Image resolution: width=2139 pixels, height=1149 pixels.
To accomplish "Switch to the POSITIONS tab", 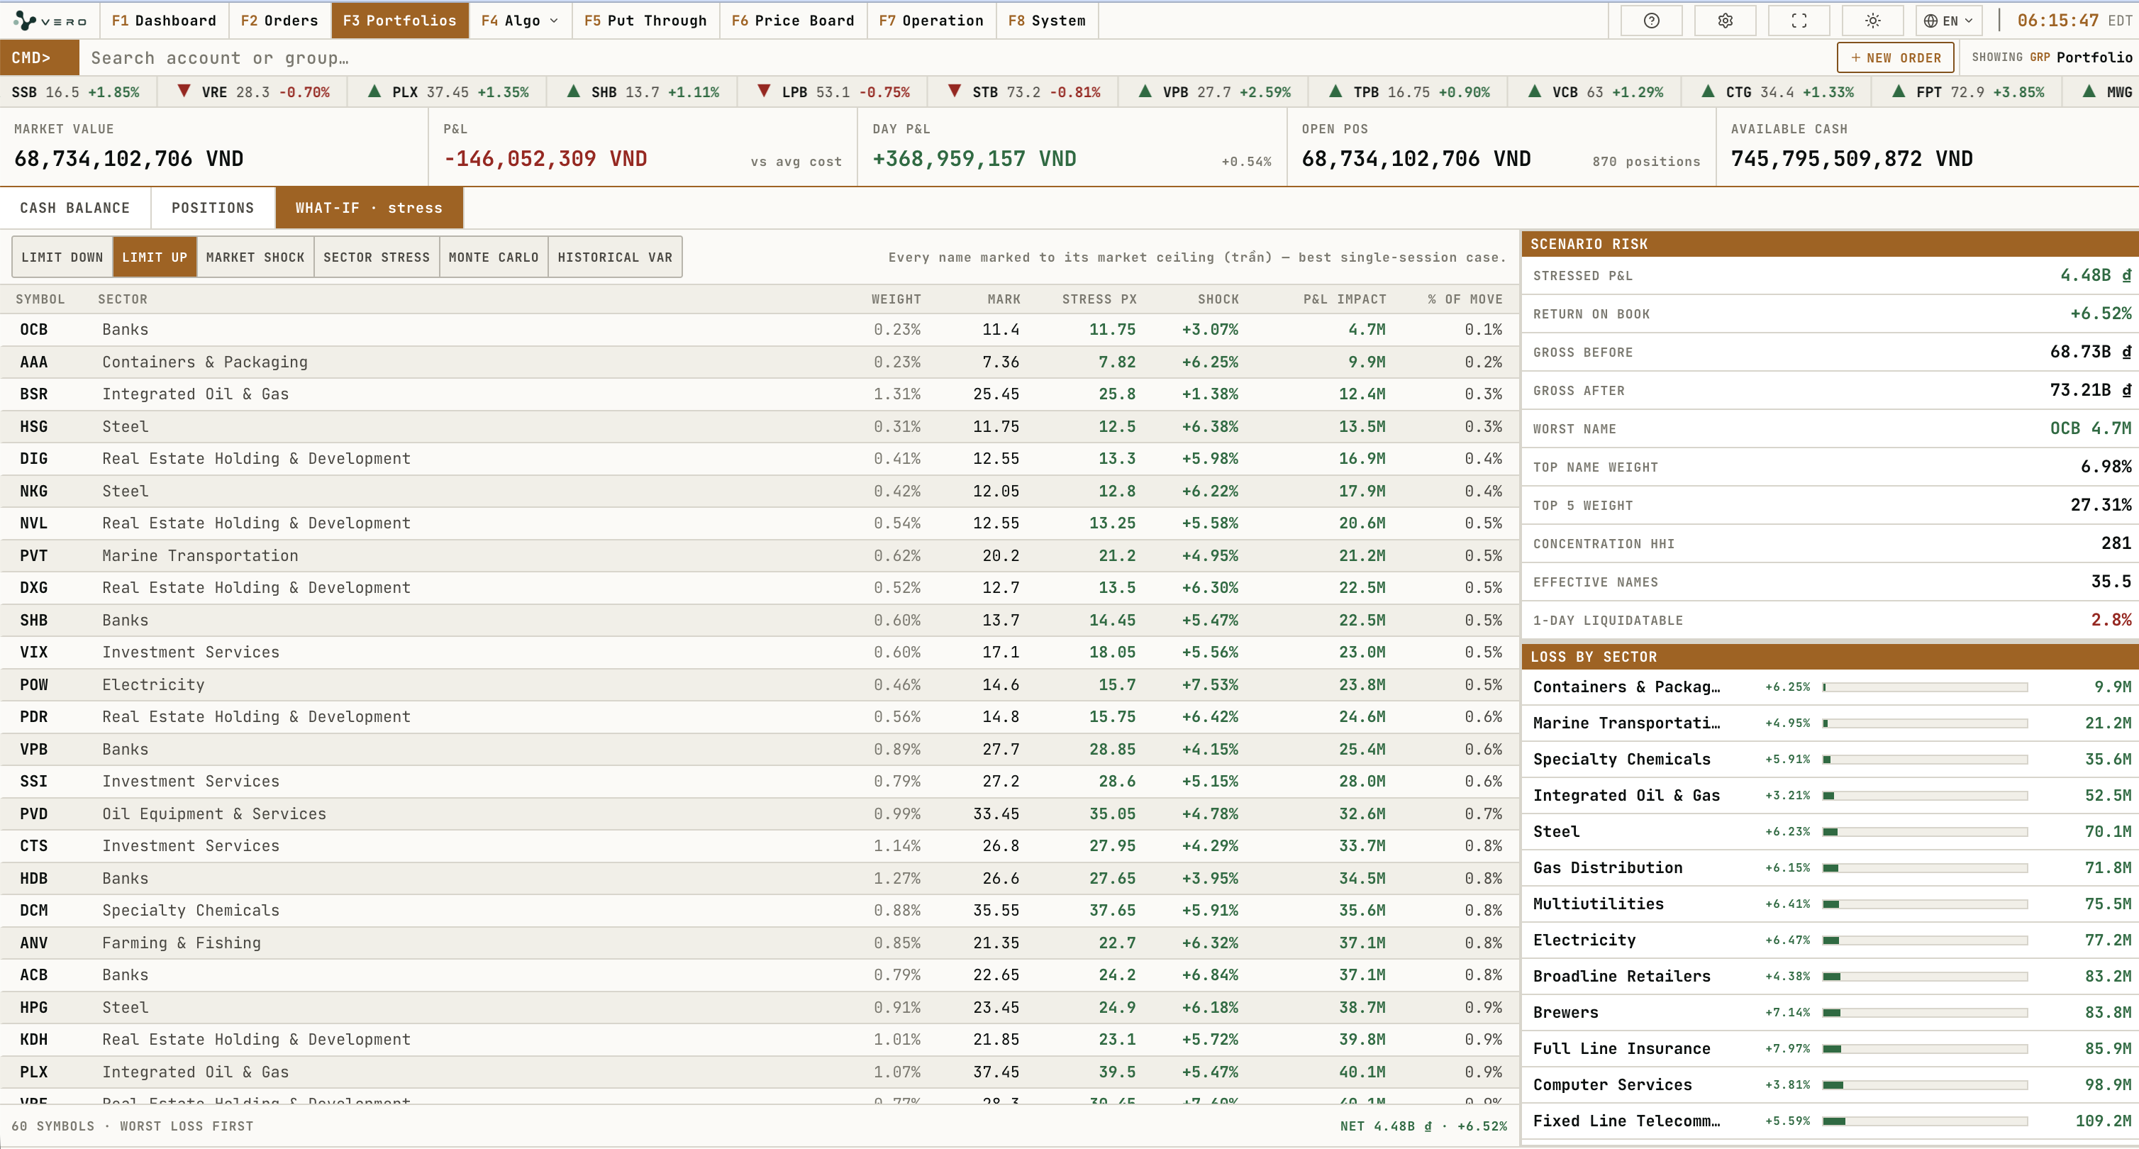I will pos(213,208).
